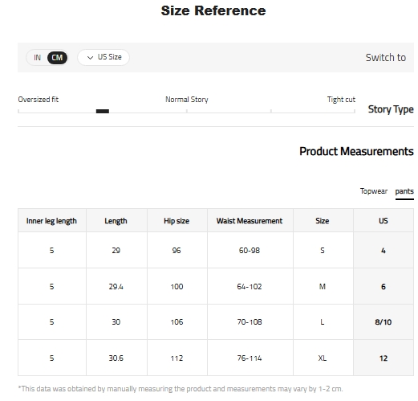Switch to the Topwear tab

373,191
